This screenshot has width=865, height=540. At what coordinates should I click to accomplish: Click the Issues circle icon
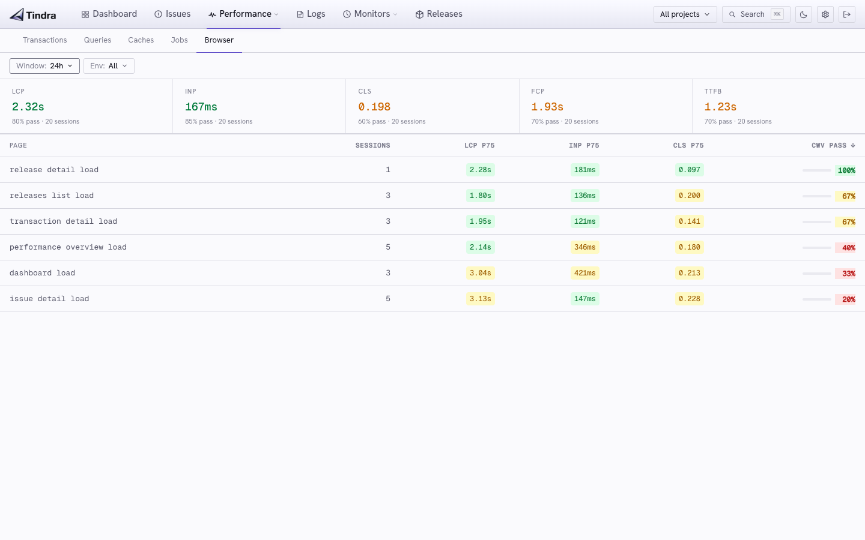tap(159, 14)
